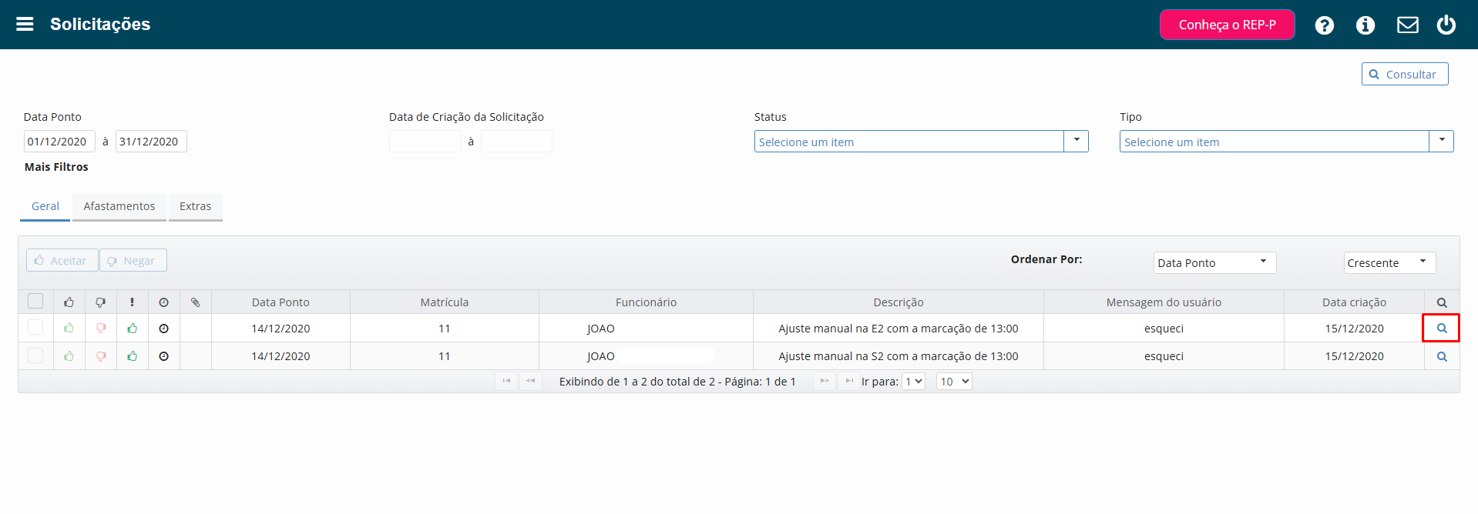The height and width of the screenshot is (514, 1478).
Task: Click the clock column header icon
Action: (163, 302)
